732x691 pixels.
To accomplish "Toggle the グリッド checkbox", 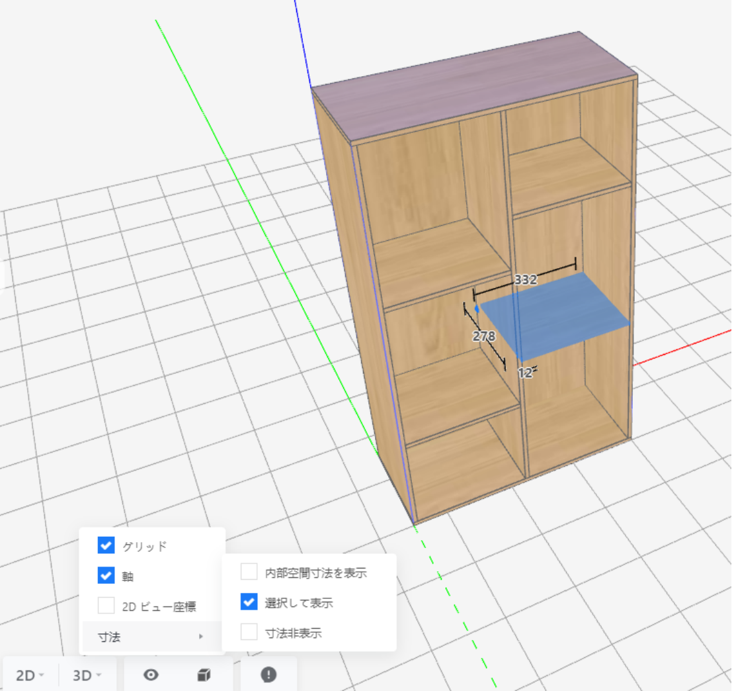I will tap(106, 545).
